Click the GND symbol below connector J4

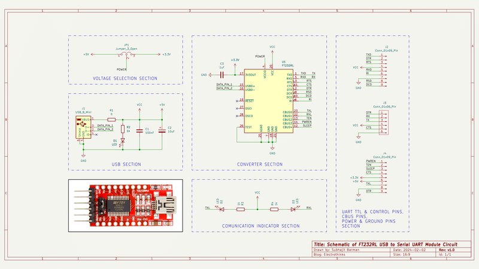(x=358, y=197)
